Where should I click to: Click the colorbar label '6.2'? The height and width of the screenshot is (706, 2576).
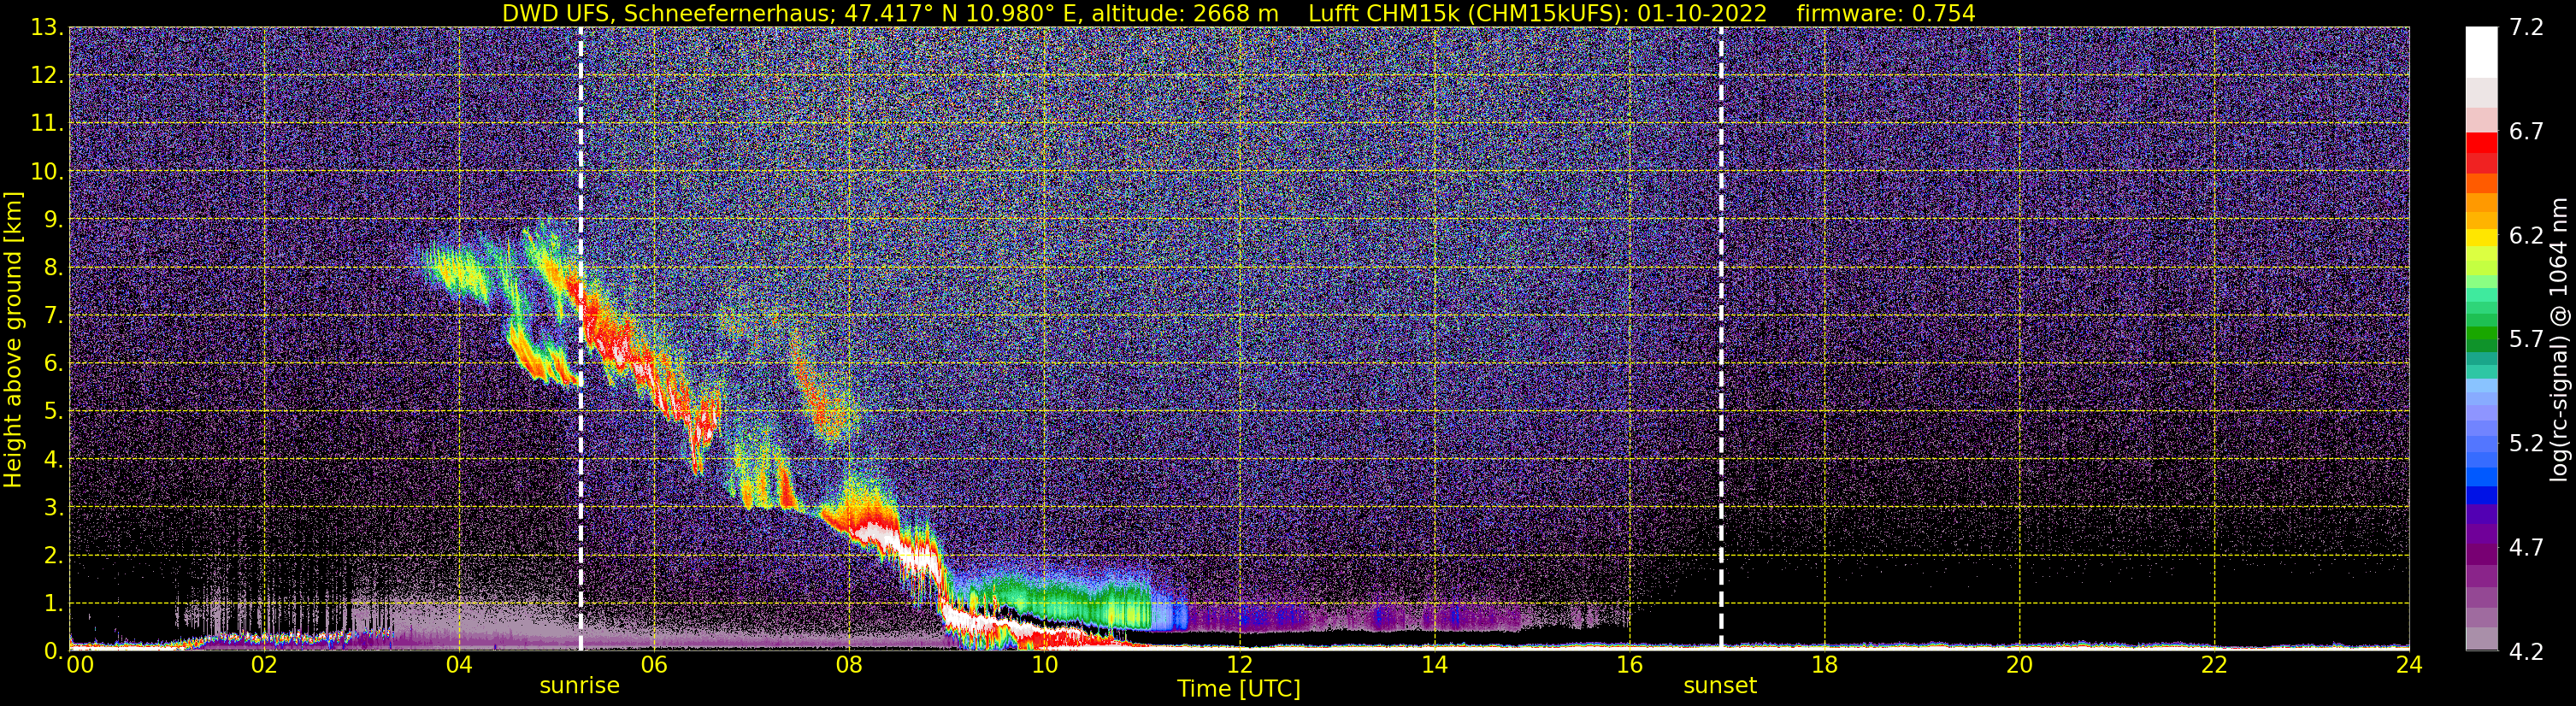pos(2526,236)
